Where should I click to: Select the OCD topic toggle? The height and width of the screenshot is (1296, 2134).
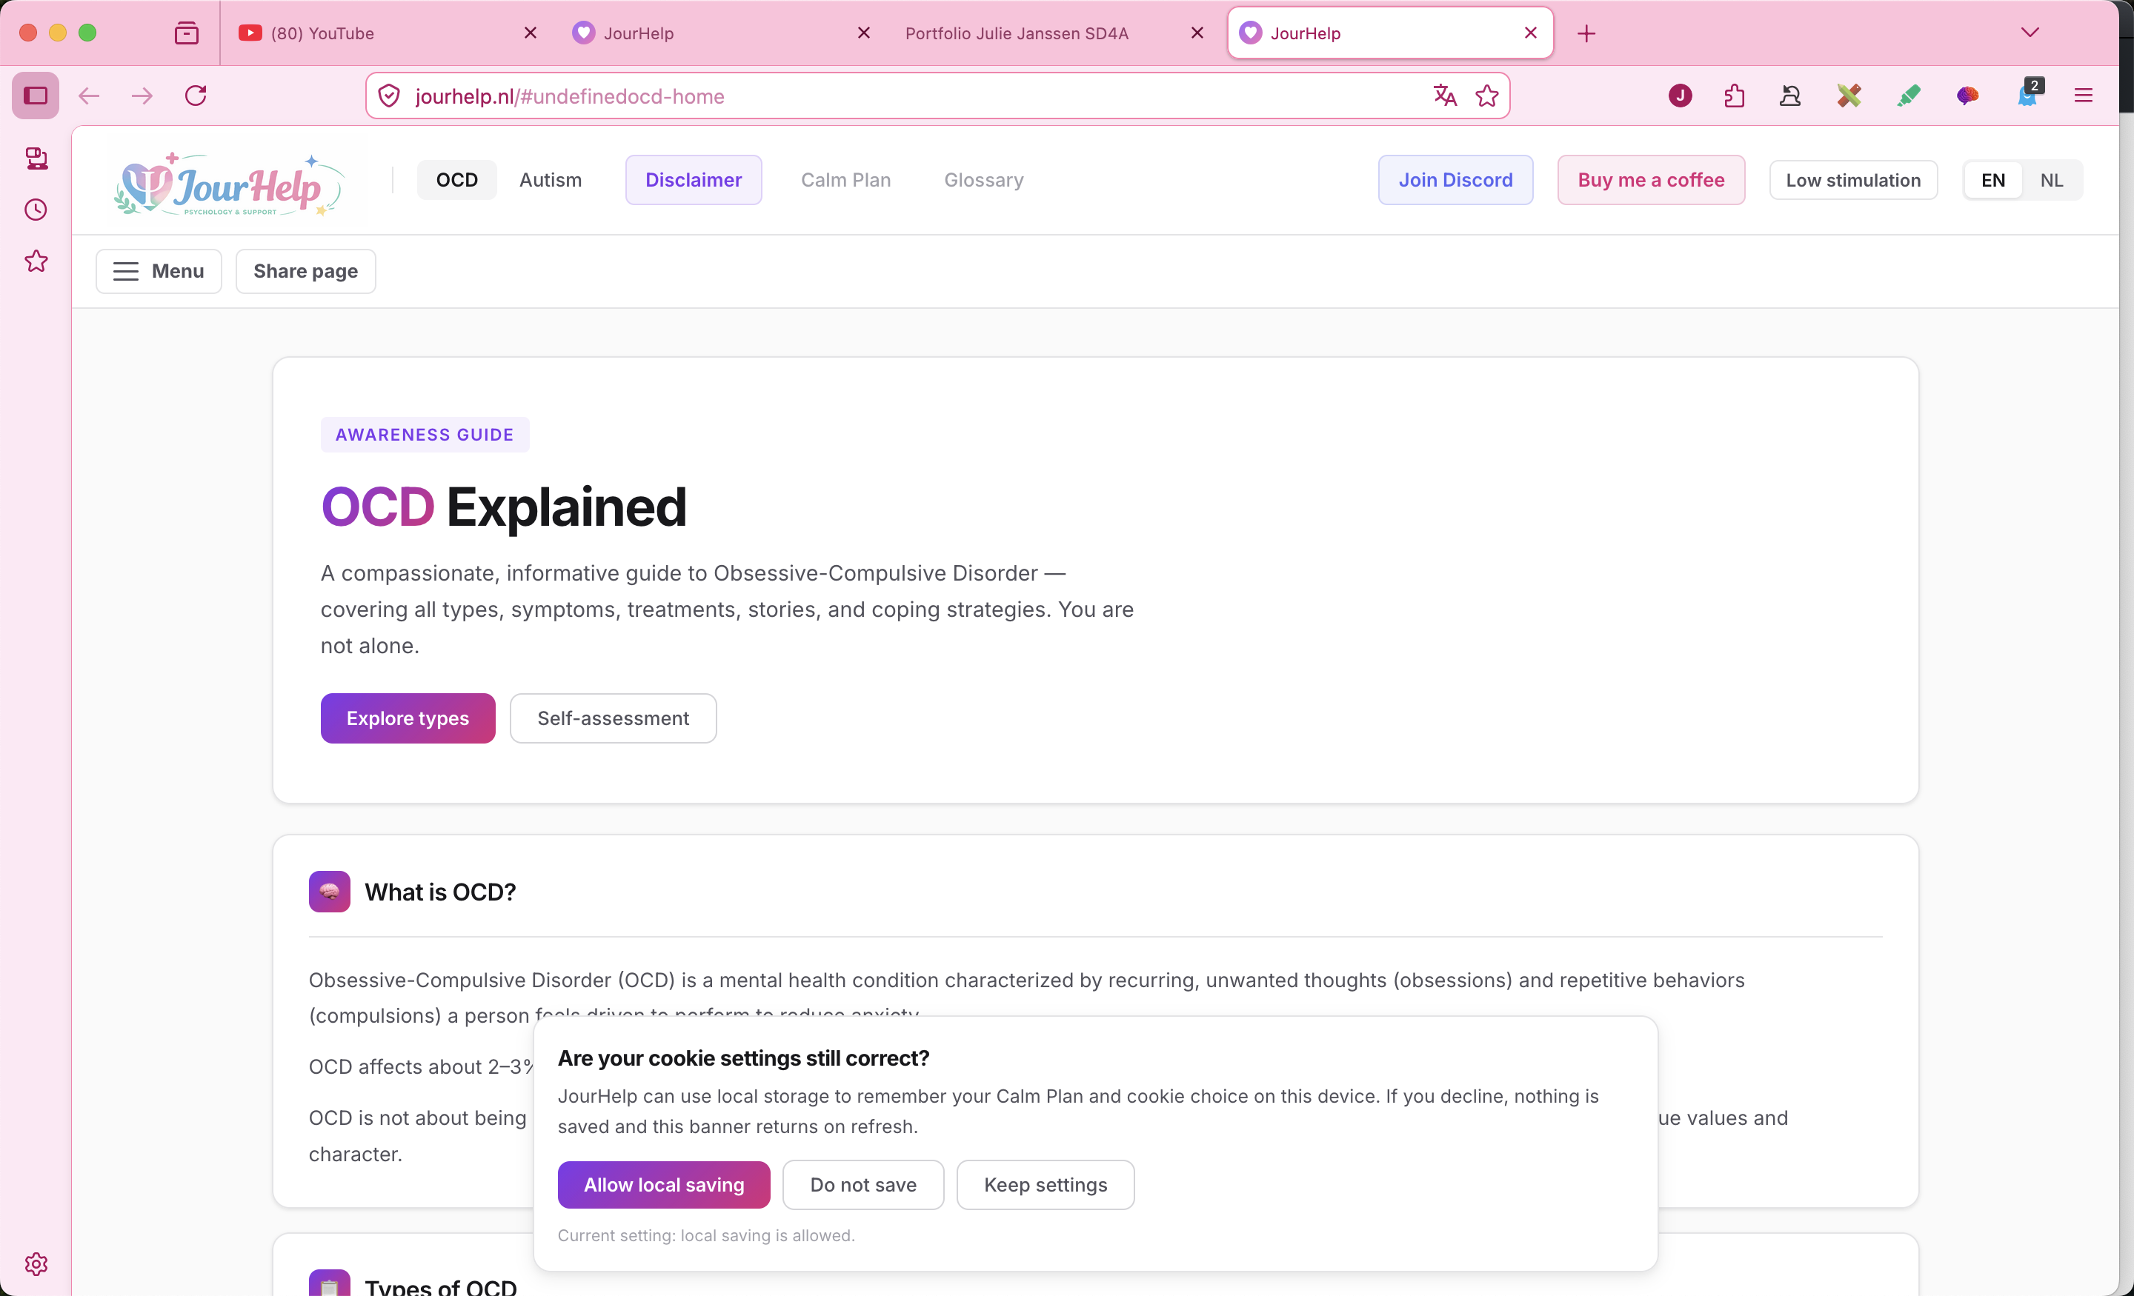pyautogui.click(x=457, y=180)
